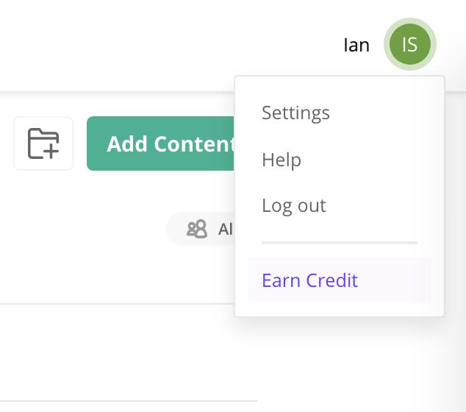Screen dimensions: 466x412
Task: Sign out with the Log out entry
Action: pos(294,205)
